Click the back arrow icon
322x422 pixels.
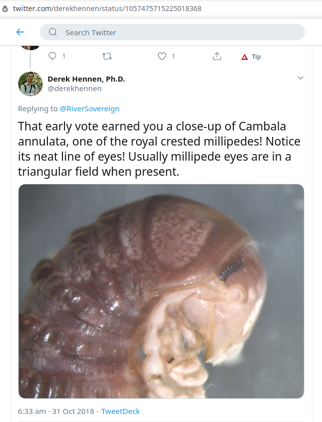click(20, 32)
